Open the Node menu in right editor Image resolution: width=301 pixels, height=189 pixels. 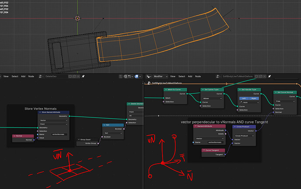tap(198, 76)
